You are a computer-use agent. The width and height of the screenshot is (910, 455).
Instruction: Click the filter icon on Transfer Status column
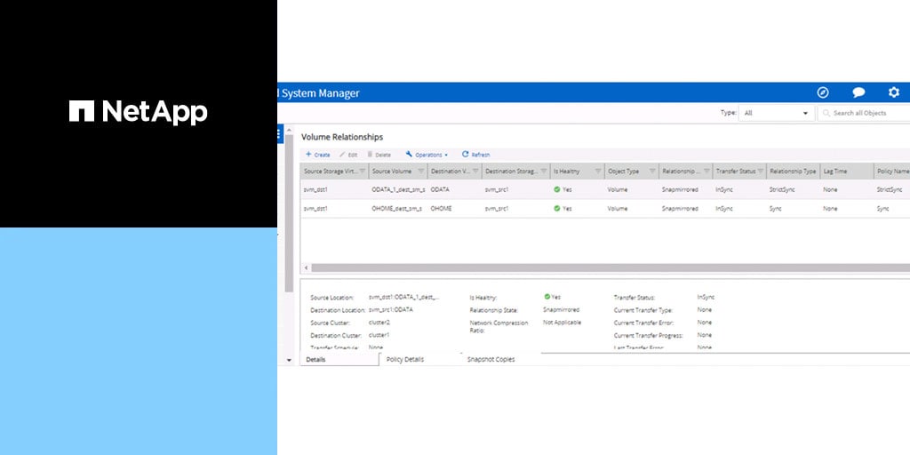(x=761, y=171)
